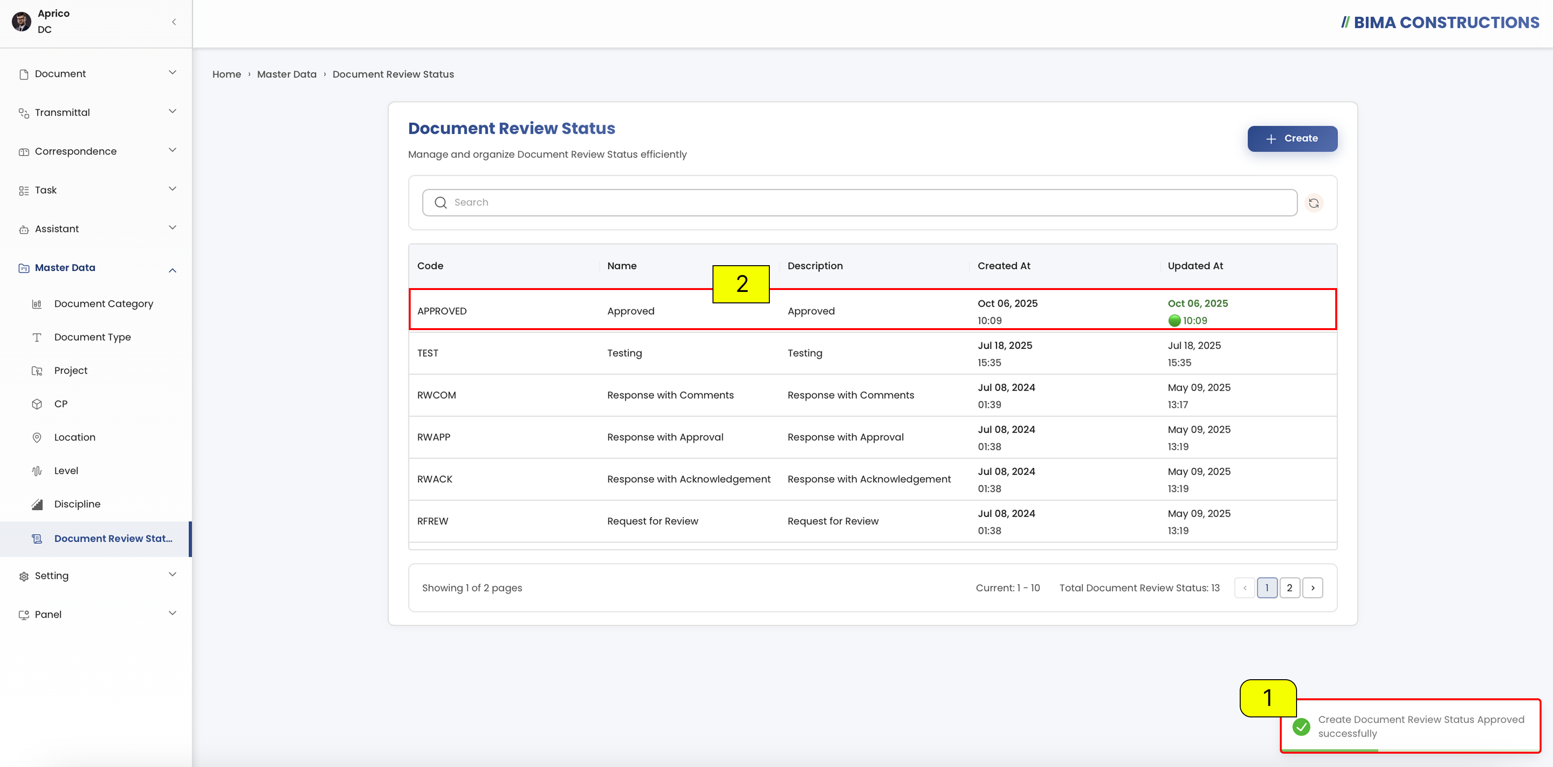Click the Level icon in sidebar

[x=37, y=471]
